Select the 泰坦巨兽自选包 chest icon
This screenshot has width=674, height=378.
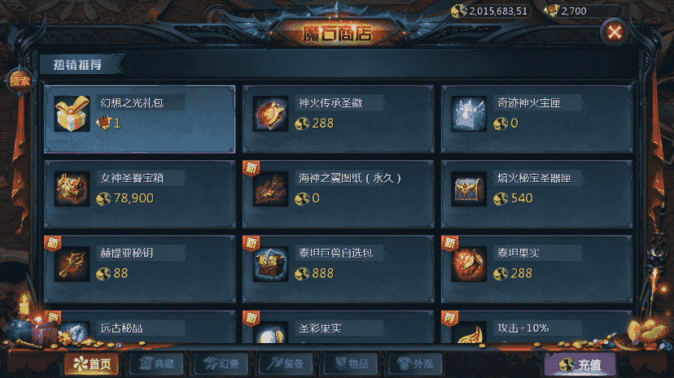coord(270,264)
